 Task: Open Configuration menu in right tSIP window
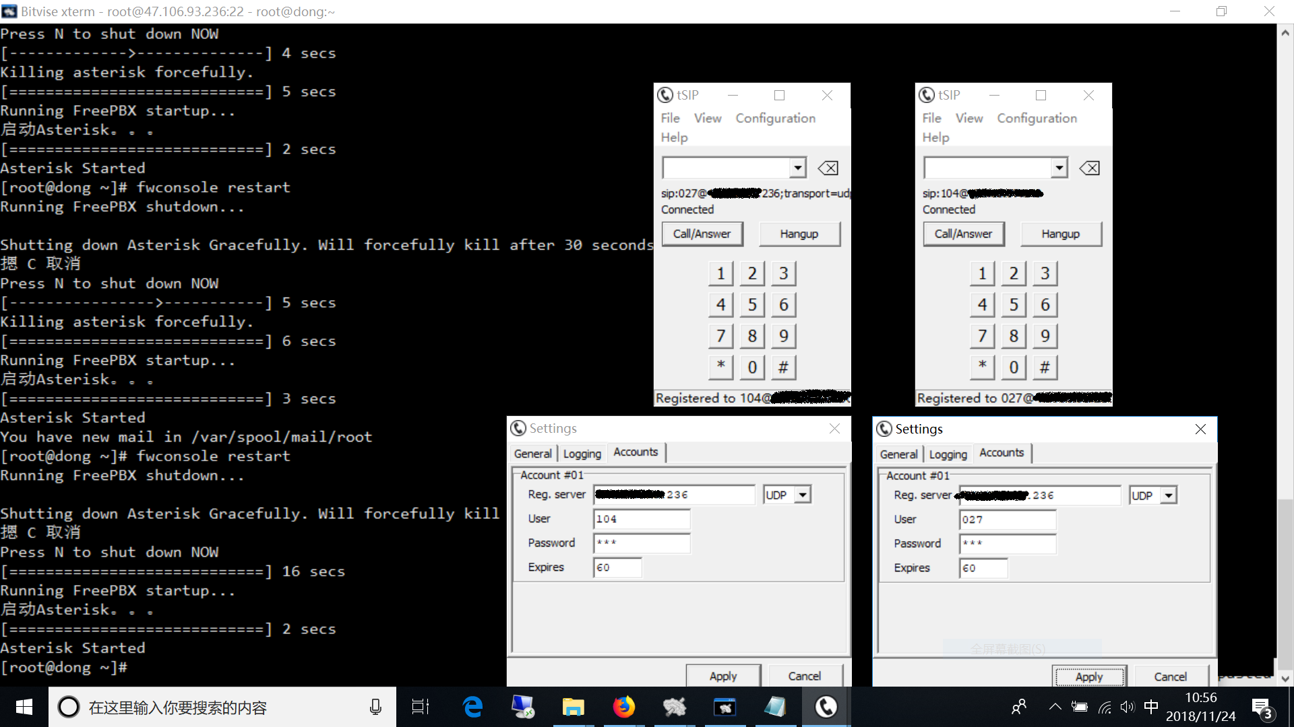click(1037, 118)
